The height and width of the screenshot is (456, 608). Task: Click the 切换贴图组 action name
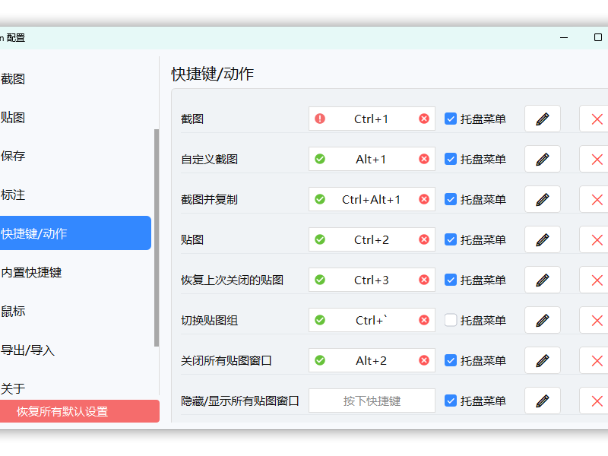(210, 321)
